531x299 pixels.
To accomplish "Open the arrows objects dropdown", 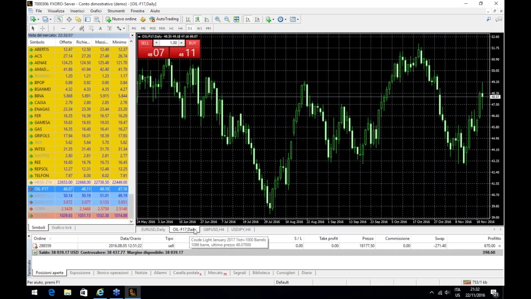I will [x=120, y=28].
